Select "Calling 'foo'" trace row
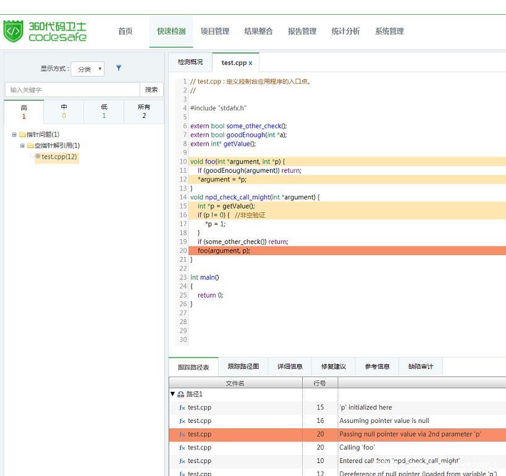 [x=337, y=448]
